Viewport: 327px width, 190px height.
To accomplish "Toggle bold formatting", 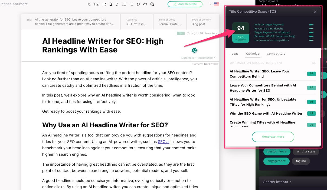I will [111, 4].
